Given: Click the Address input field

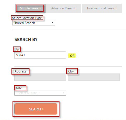Looking at the screenshot, I should pos(40,77).
